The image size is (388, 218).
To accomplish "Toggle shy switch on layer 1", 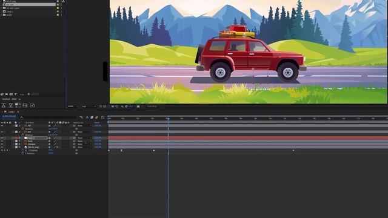I will pyautogui.click(x=49, y=125).
